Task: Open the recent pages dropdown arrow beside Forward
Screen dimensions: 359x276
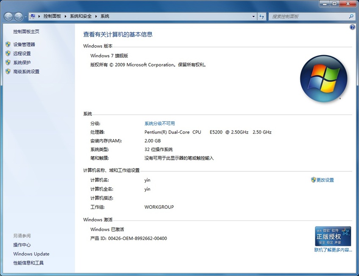Action: pyautogui.click(x=25, y=17)
